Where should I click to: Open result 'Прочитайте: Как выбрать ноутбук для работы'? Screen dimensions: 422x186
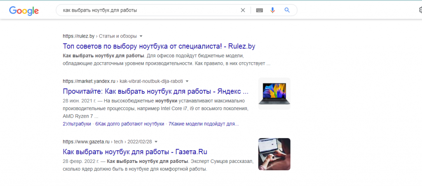coord(155,91)
